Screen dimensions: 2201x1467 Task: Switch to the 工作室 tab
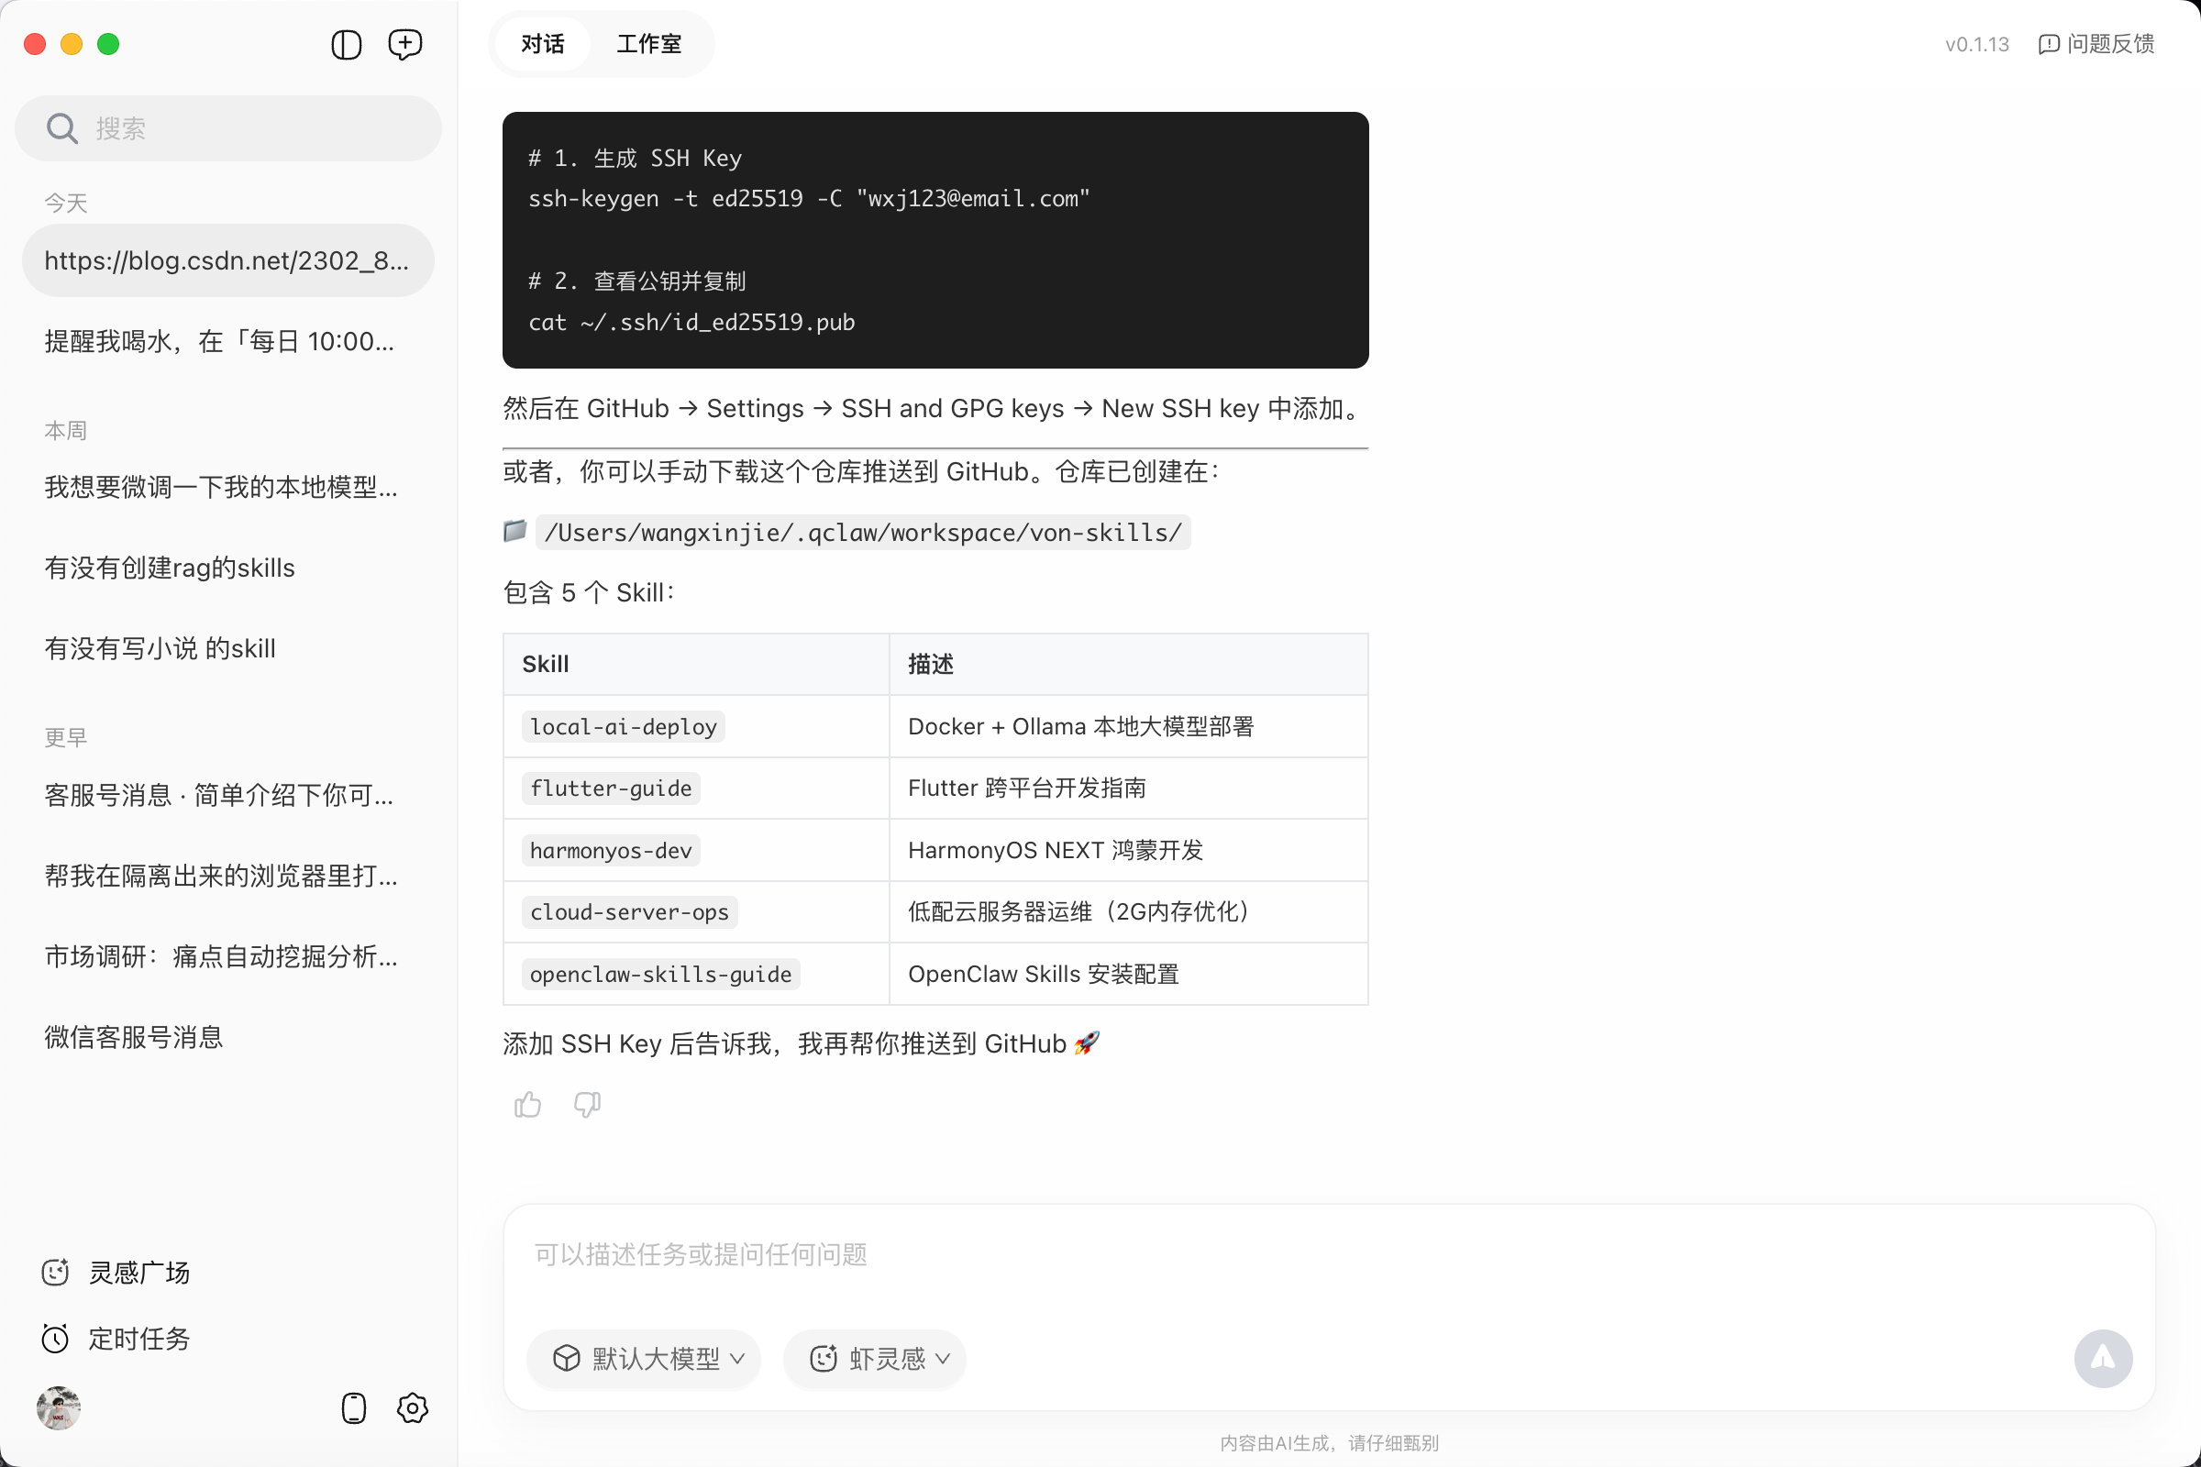click(x=648, y=44)
